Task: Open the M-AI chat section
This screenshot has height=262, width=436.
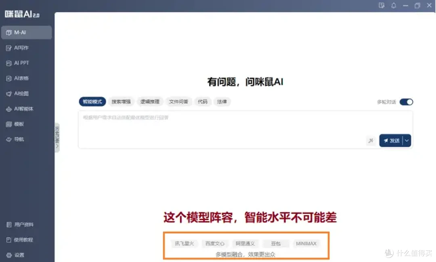Action: [x=26, y=33]
